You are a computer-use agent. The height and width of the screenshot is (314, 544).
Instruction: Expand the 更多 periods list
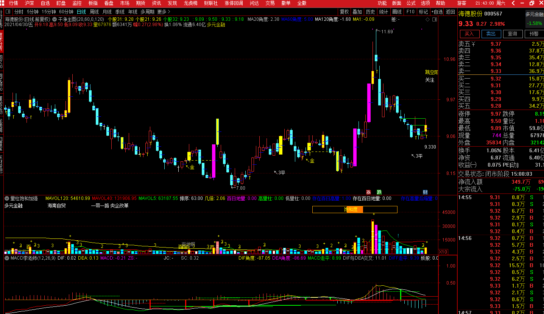[164, 12]
